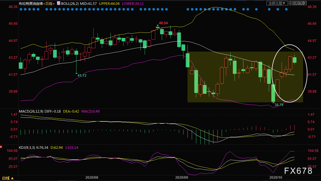This screenshot has width=321, height=181.
Task: Click the crosshair cursor icon in top-right toolbar
Action: click(x=291, y=3)
